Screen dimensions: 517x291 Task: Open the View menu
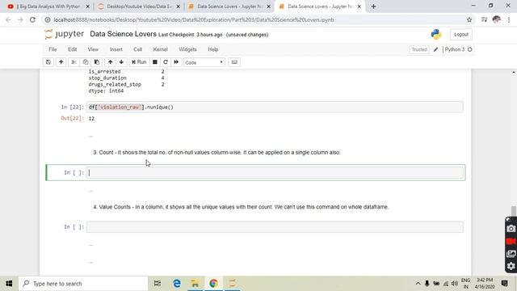(93, 49)
